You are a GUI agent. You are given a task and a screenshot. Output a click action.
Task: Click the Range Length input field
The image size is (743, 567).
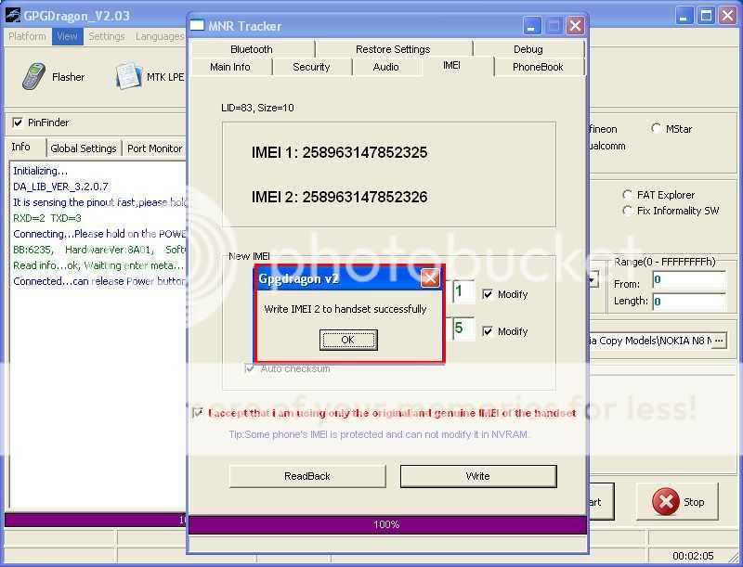tap(688, 302)
